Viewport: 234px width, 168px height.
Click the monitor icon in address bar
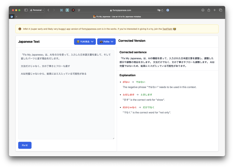(79, 10)
